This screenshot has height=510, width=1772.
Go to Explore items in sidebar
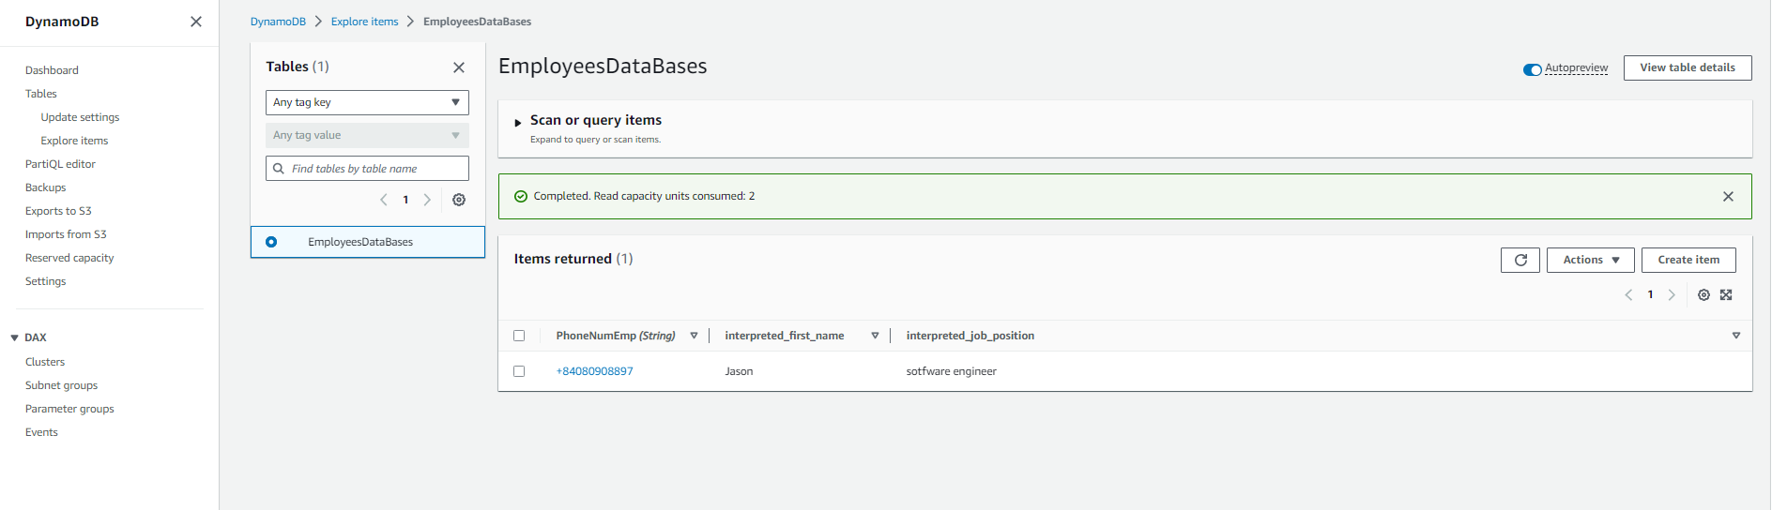pos(74,141)
